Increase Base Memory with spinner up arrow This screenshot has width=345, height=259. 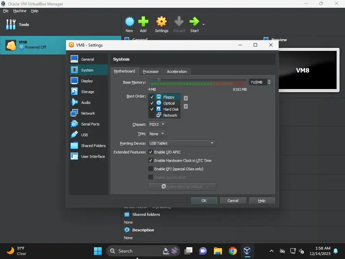pos(269,81)
